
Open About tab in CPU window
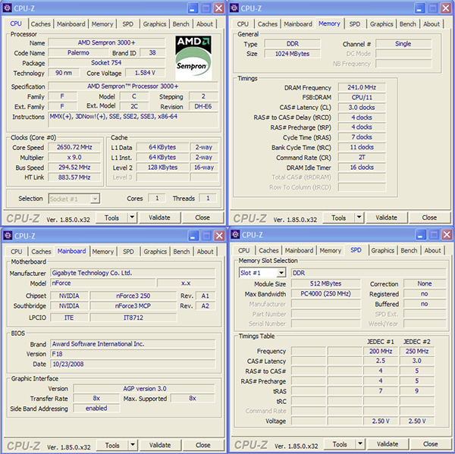pos(205,24)
